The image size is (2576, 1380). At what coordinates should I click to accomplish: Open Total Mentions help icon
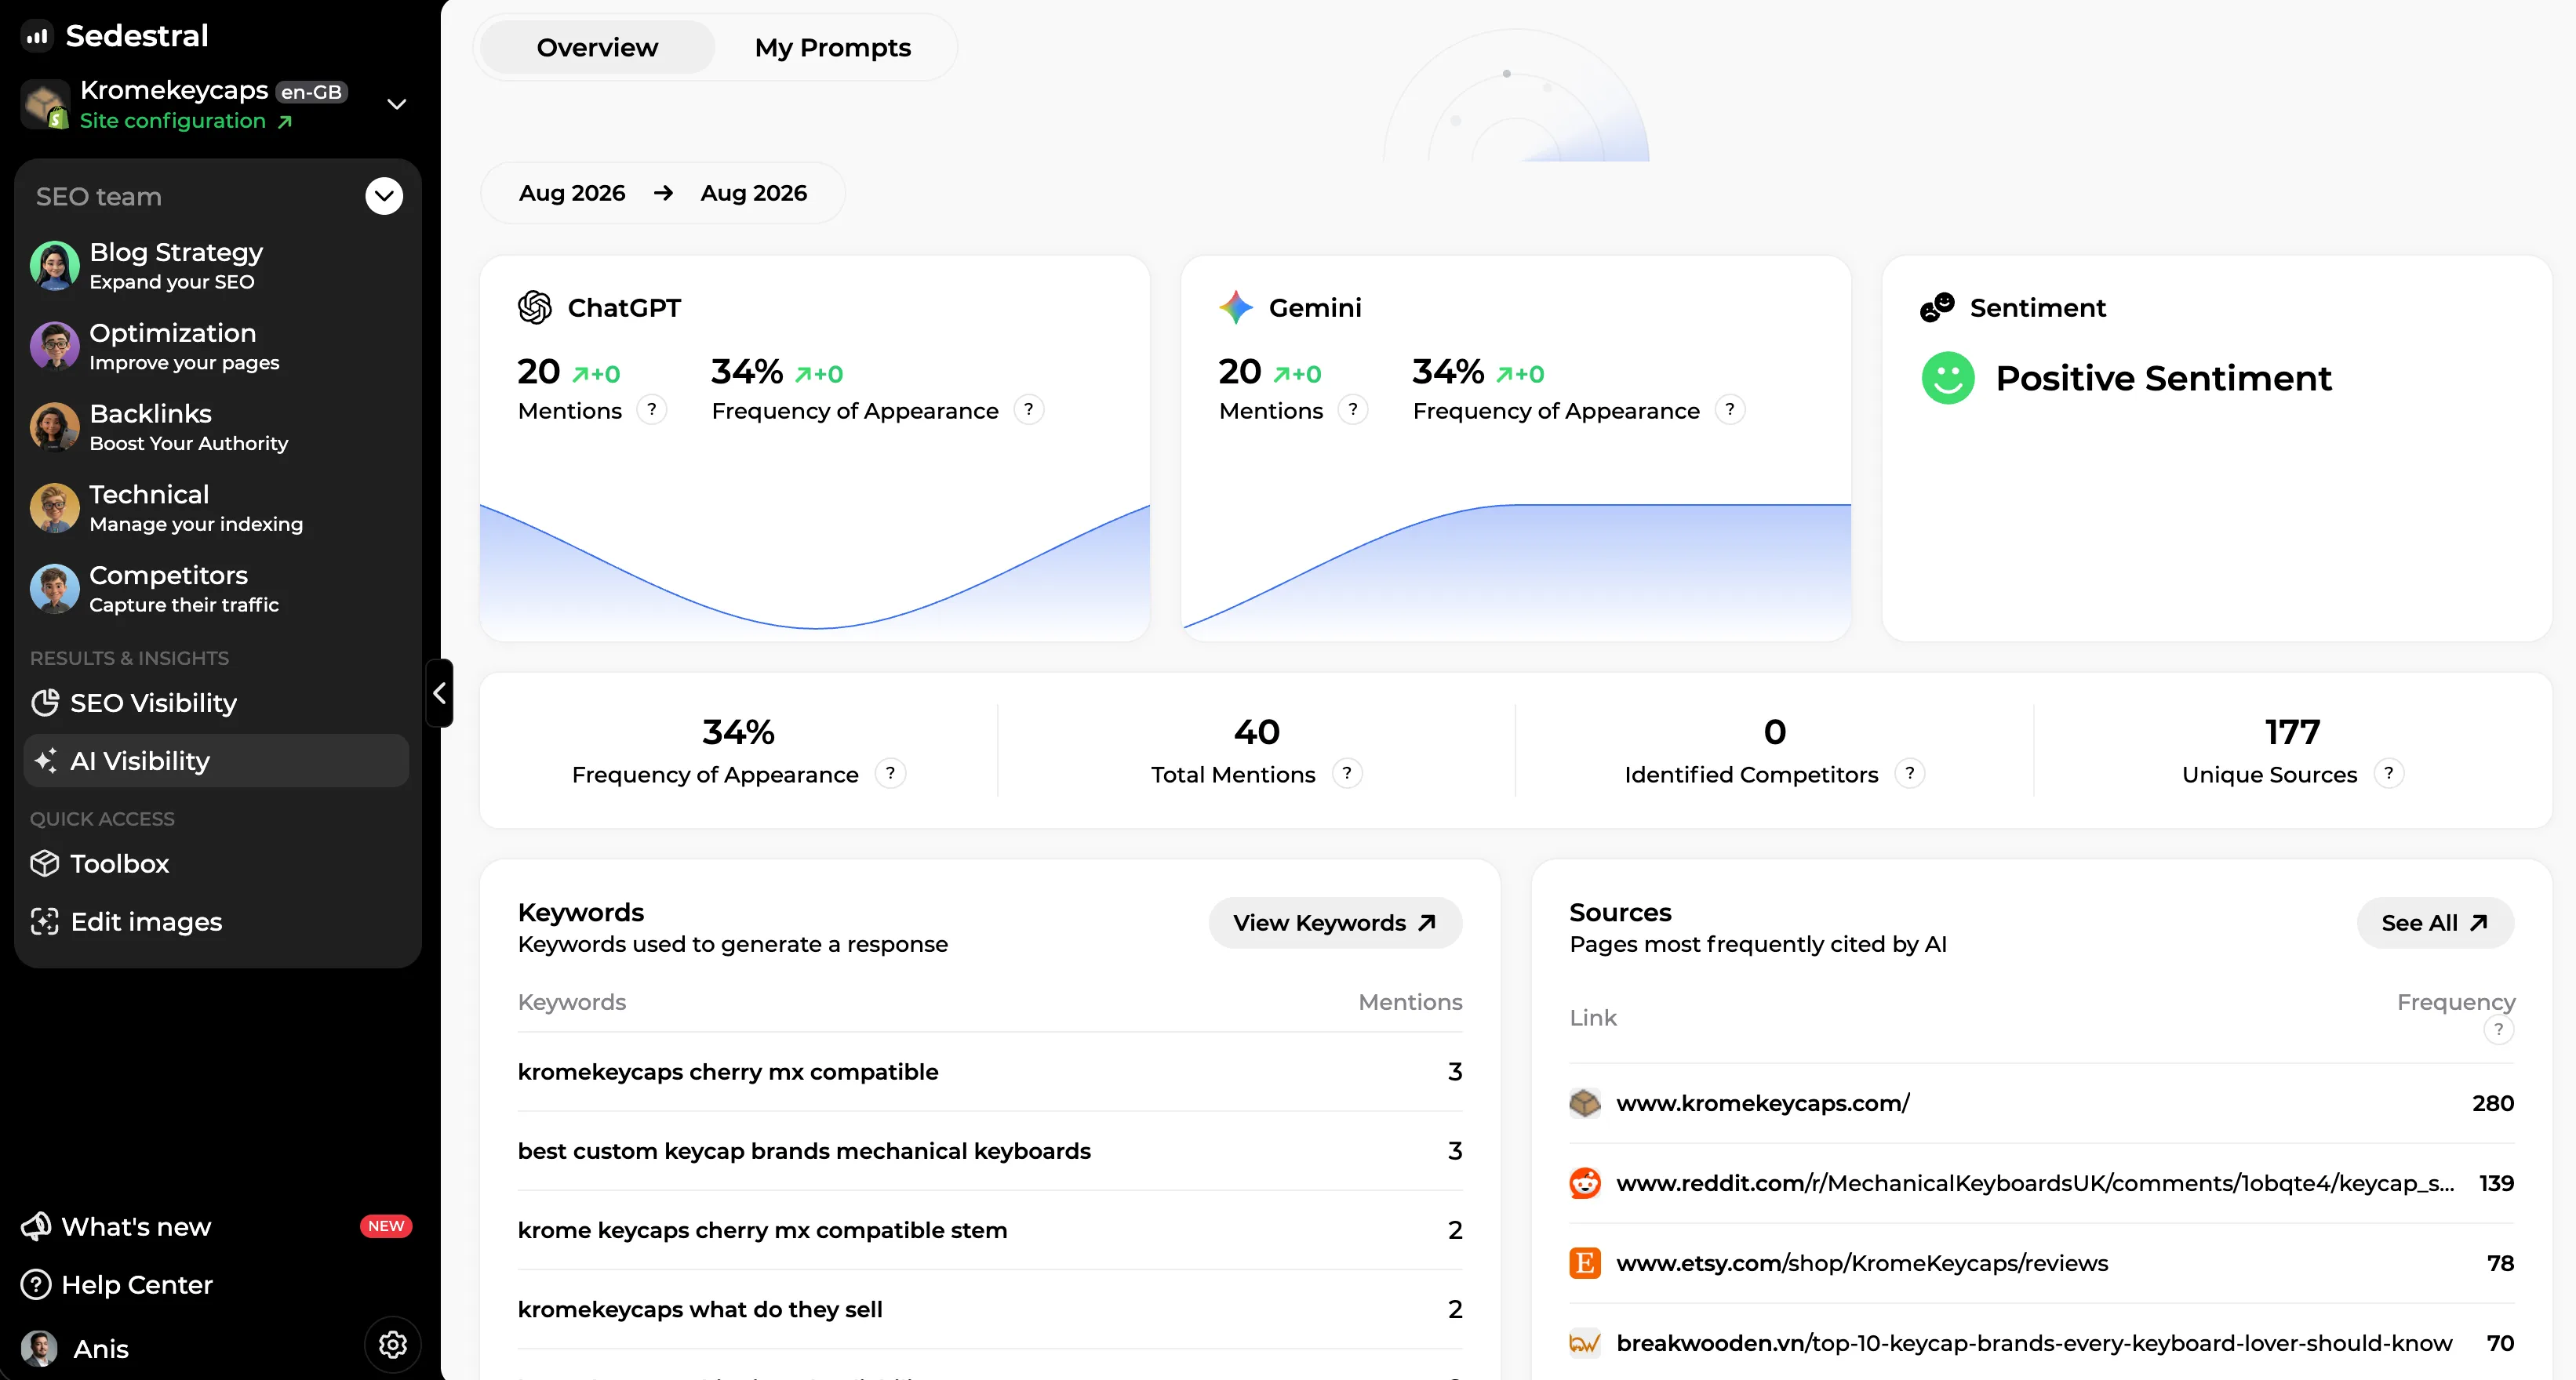[x=1347, y=773]
